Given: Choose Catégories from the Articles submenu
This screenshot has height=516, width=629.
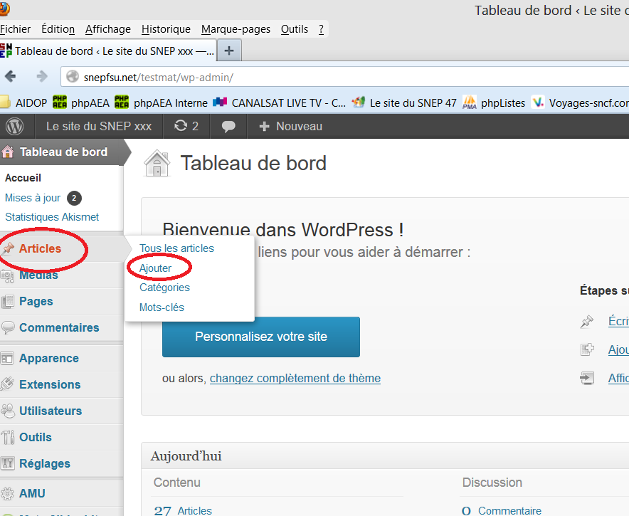Looking at the screenshot, I should [164, 288].
